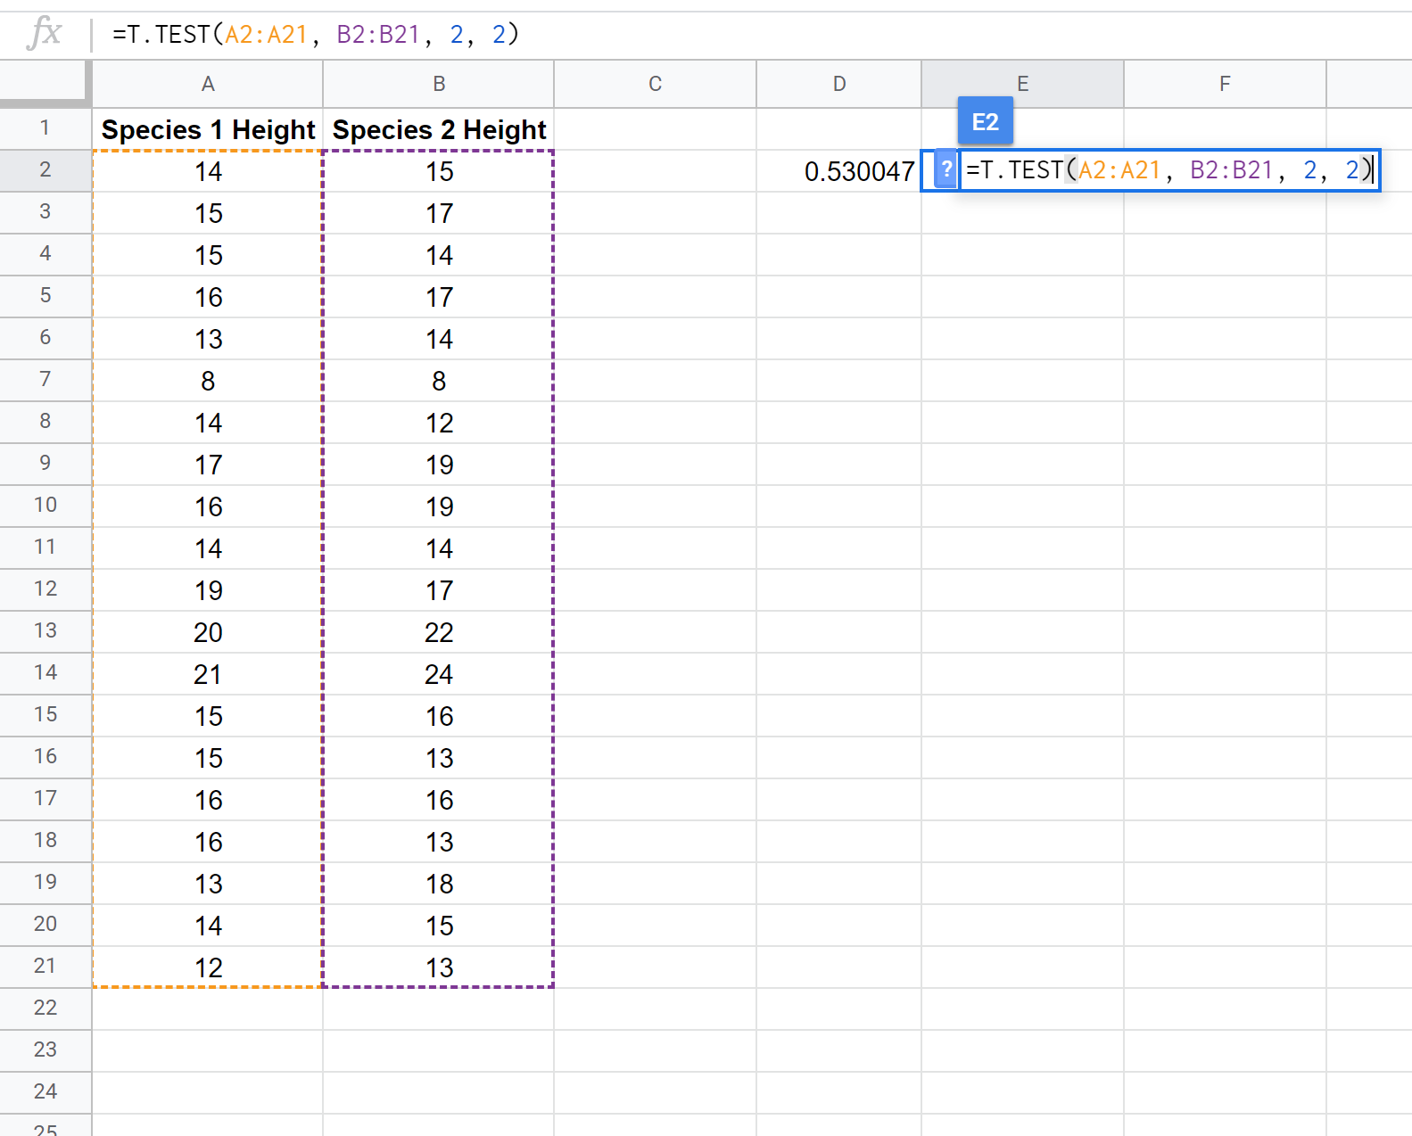Click cell B8 with value 12
The image size is (1412, 1136).
[439, 422]
